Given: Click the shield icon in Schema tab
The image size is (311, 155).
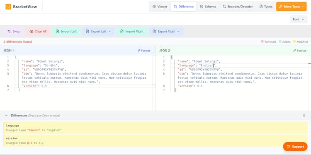Looking at the screenshot, I should 202,7.
